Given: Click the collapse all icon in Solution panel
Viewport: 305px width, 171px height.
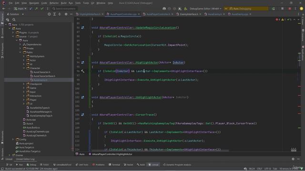Looking at the screenshot, I should pos(60,14).
